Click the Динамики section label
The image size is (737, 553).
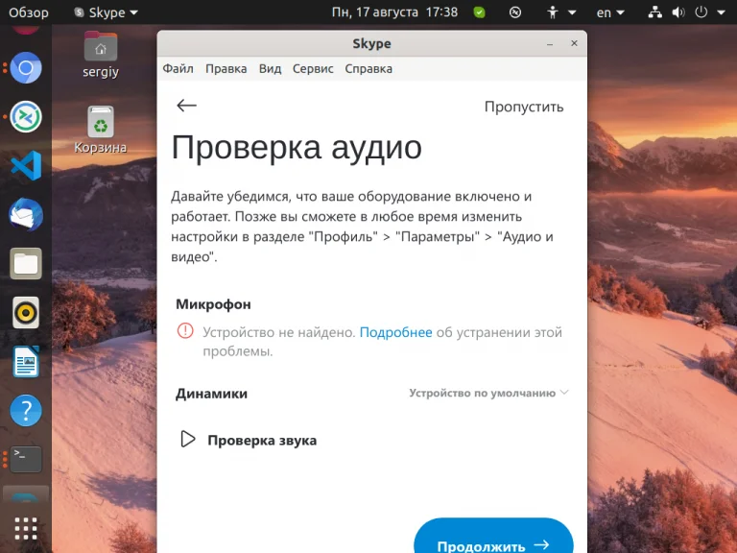pos(211,393)
